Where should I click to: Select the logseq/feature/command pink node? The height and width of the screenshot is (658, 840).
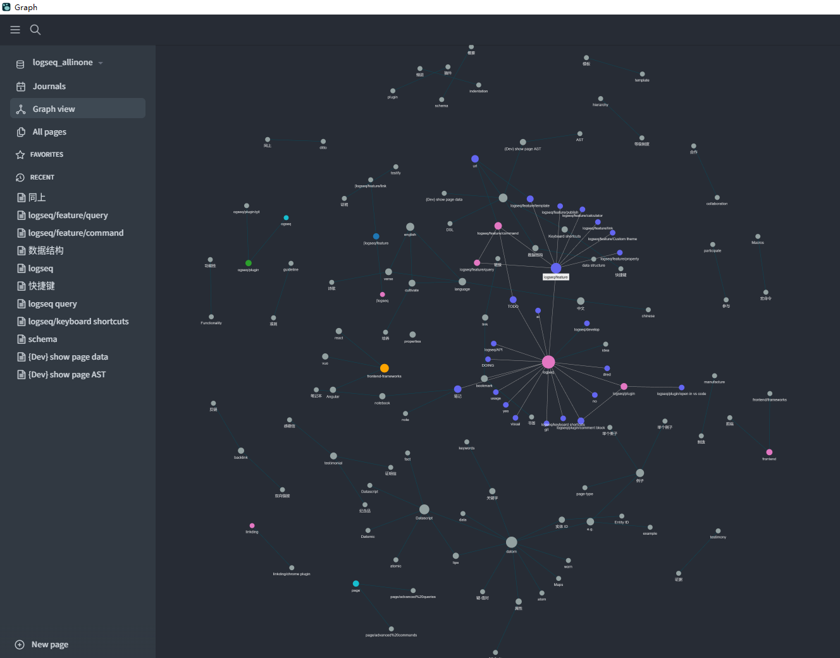(x=498, y=226)
